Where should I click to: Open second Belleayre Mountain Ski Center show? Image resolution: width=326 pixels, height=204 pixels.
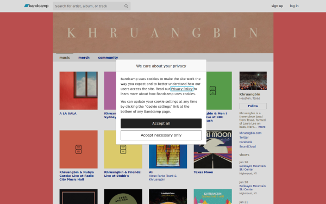point(253,188)
